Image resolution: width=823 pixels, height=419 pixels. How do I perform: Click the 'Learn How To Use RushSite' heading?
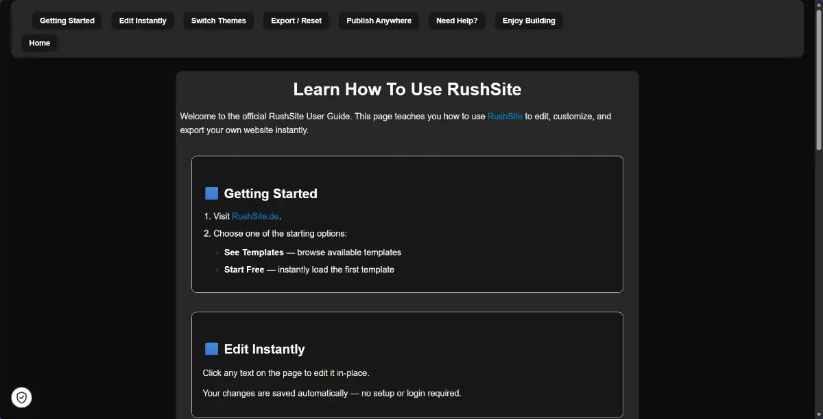click(407, 89)
